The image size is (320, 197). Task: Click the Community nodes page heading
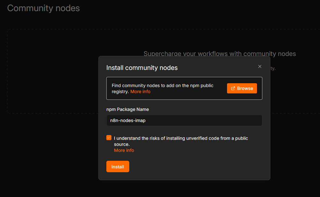click(x=44, y=8)
